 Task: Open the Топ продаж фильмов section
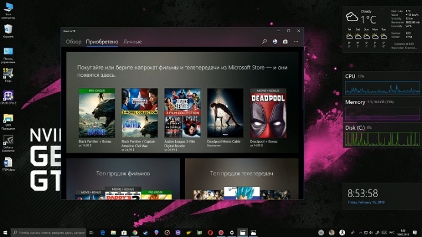click(123, 179)
